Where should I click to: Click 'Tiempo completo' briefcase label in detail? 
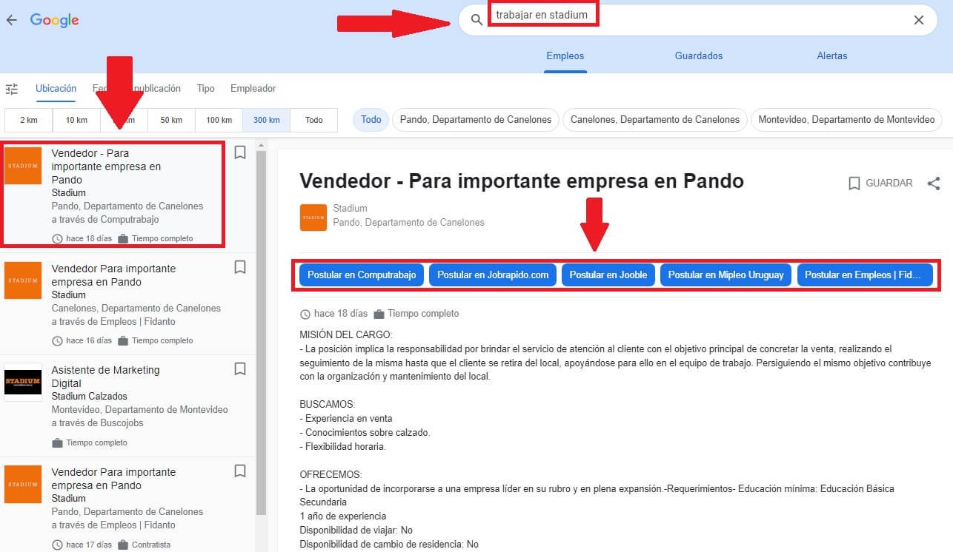pyautogui.click(x=416, y=314)
